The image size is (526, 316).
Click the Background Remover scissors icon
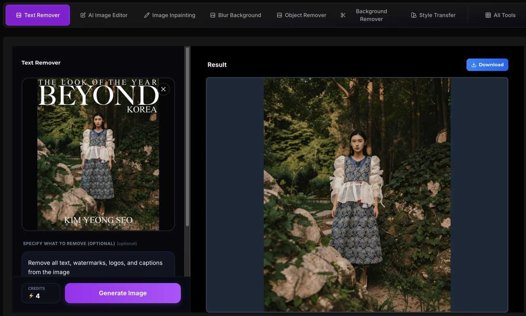pyautogui.click(x=343, y=15)
